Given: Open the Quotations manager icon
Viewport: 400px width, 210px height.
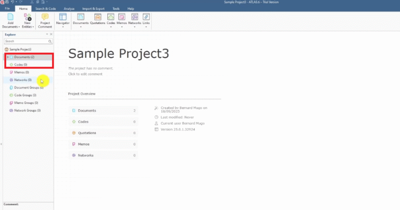Looking at the screenshot, I should tap(98, 17).
